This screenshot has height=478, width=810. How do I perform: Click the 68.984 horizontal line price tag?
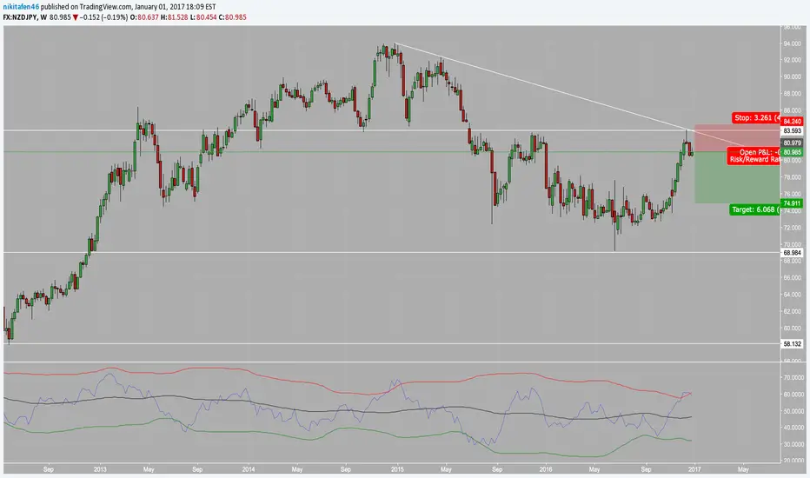(x=792, y=253)
